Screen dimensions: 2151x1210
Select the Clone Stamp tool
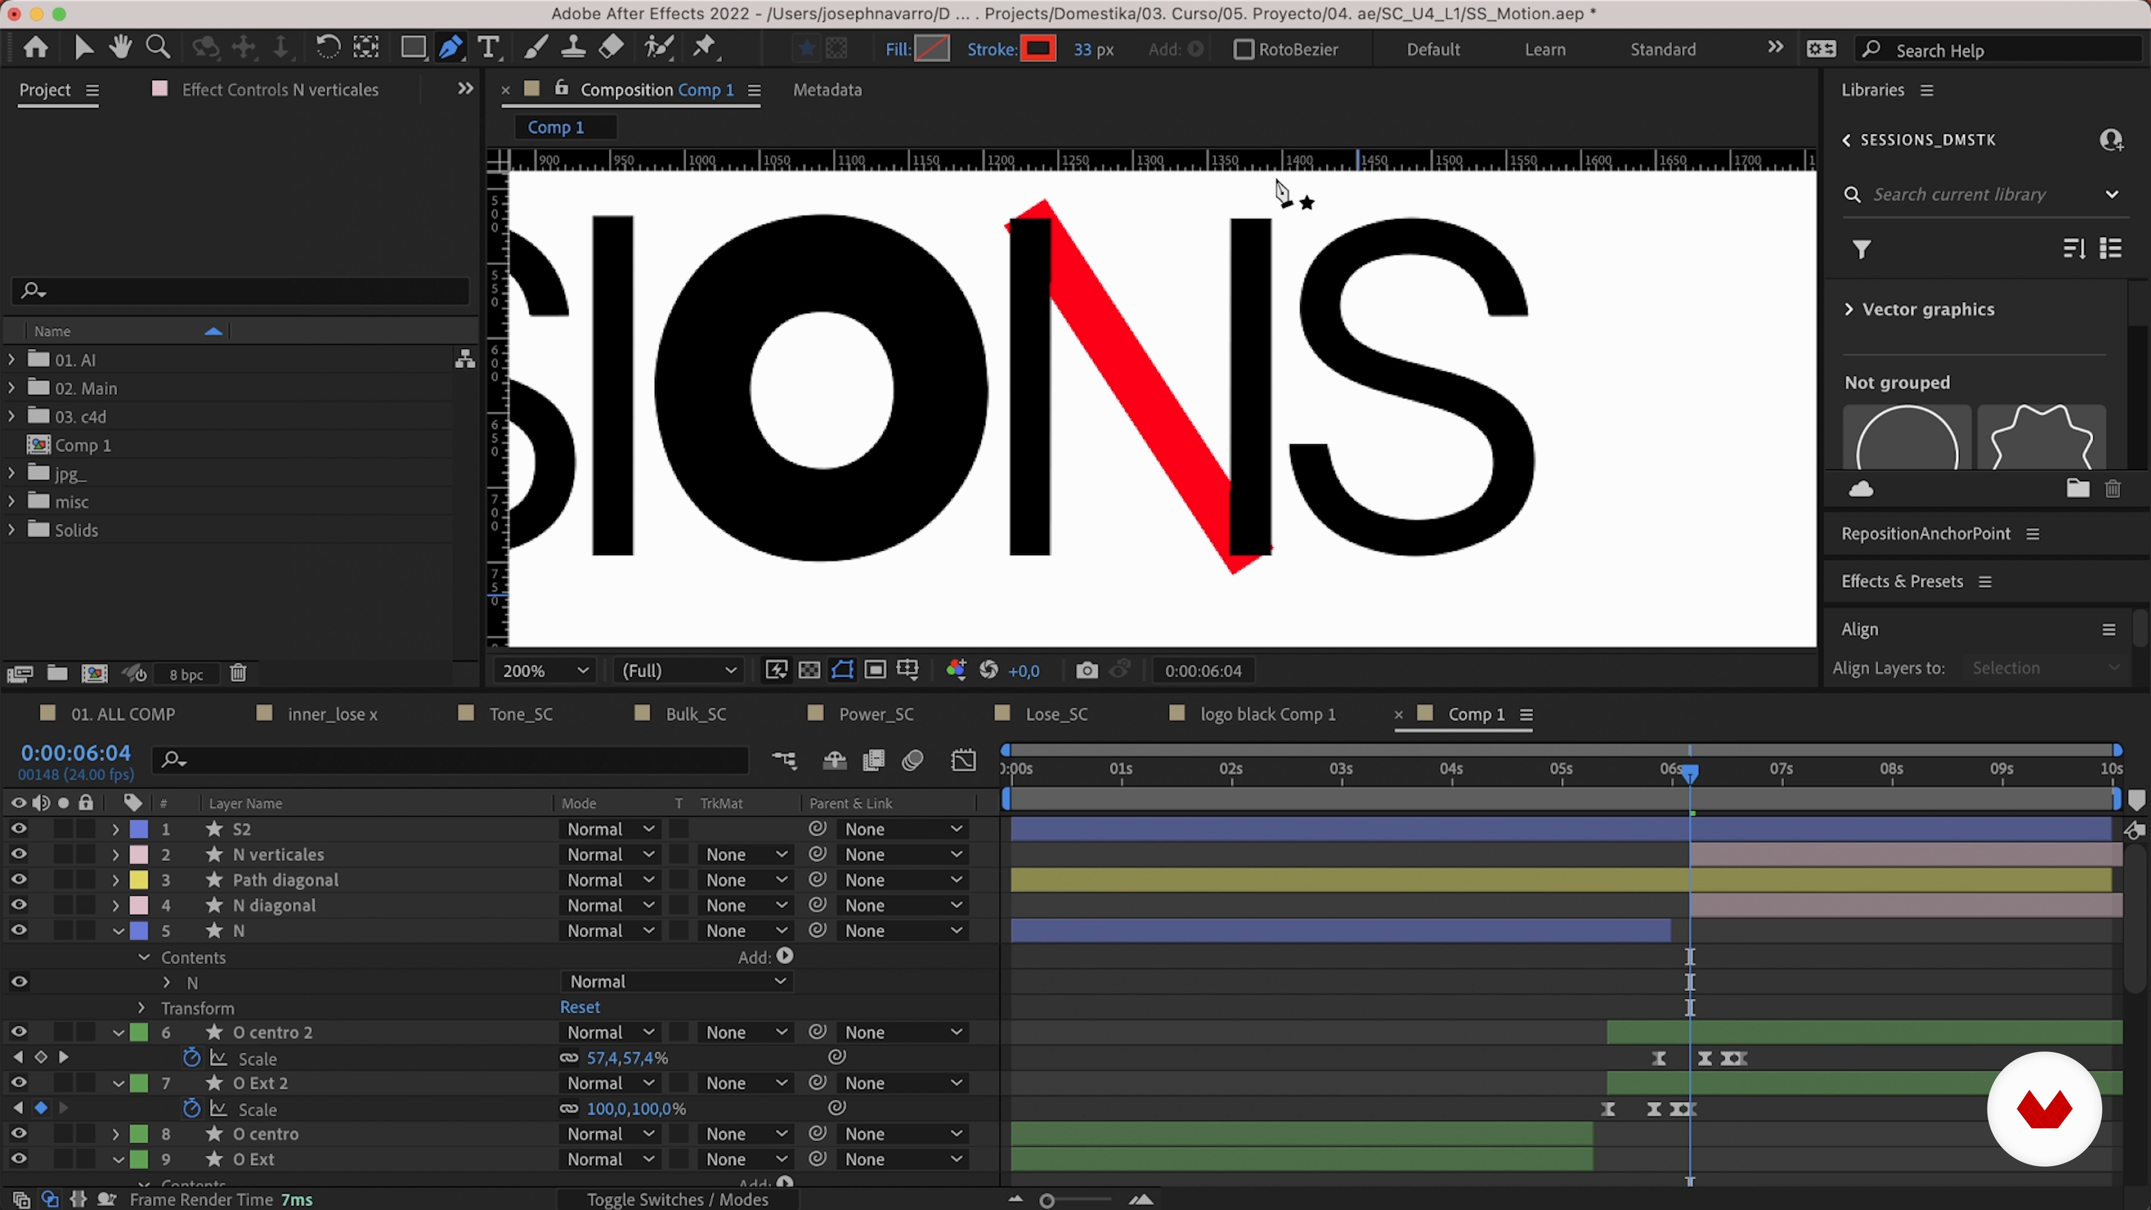(x=573, y=48)
